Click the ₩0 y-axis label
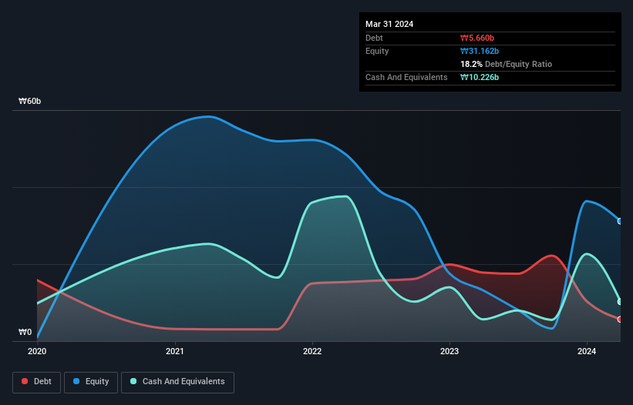Viewport: 633px width, 405px height. pyautogui.click(x=25, y=332)
